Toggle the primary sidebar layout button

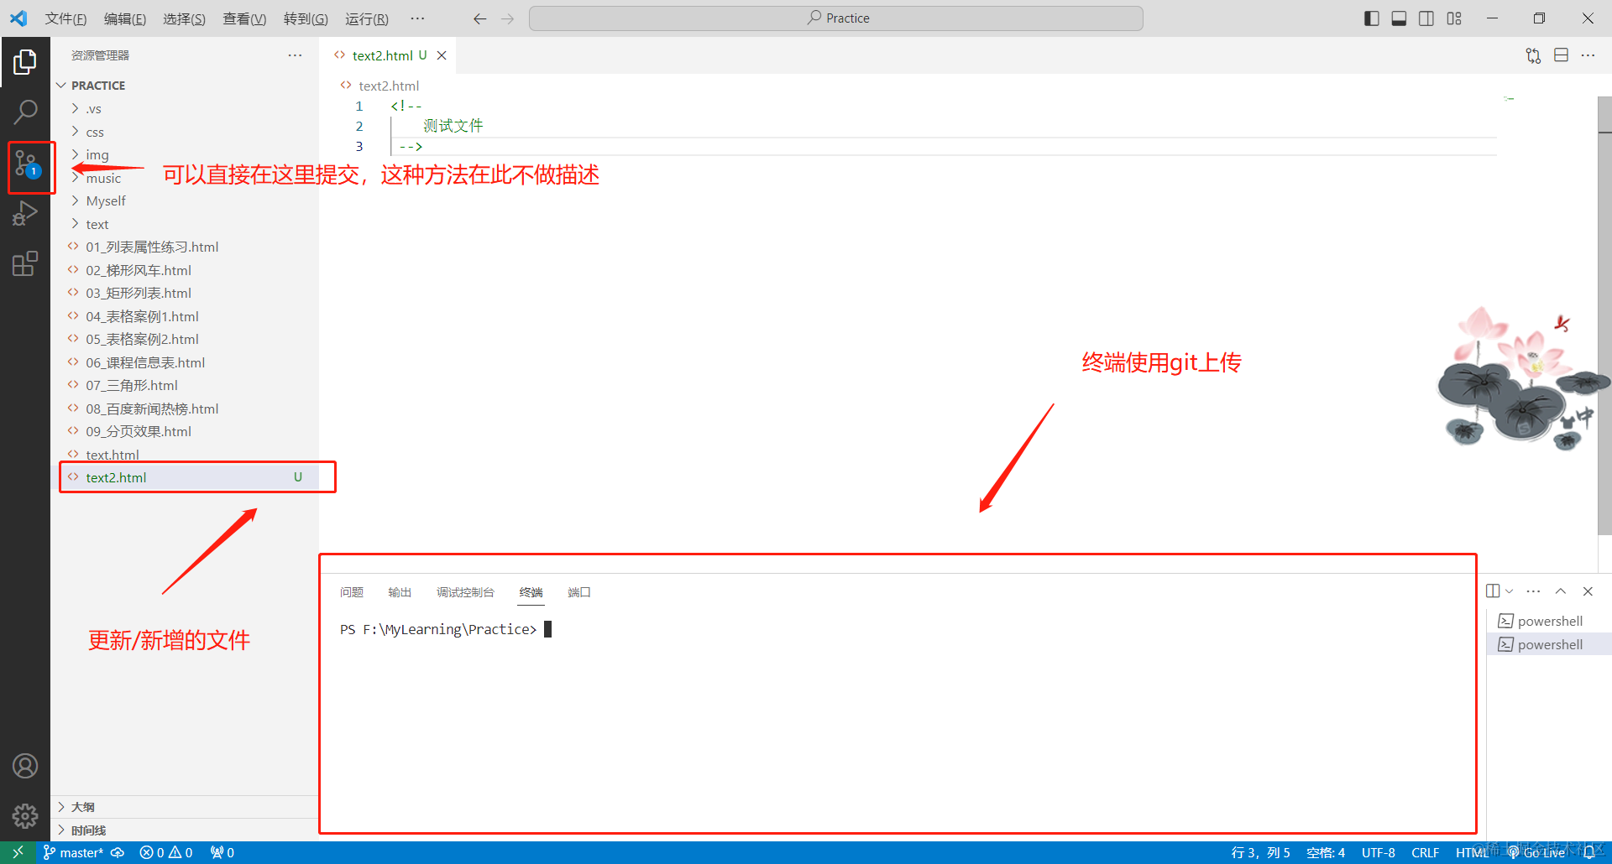tap(1372, 18)
